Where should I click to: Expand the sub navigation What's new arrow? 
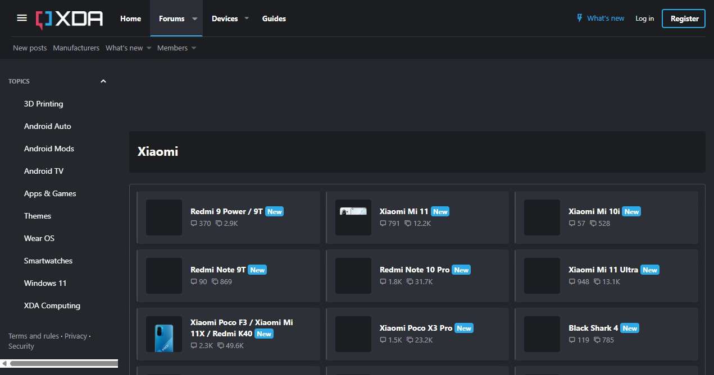[x=149, y=48]
